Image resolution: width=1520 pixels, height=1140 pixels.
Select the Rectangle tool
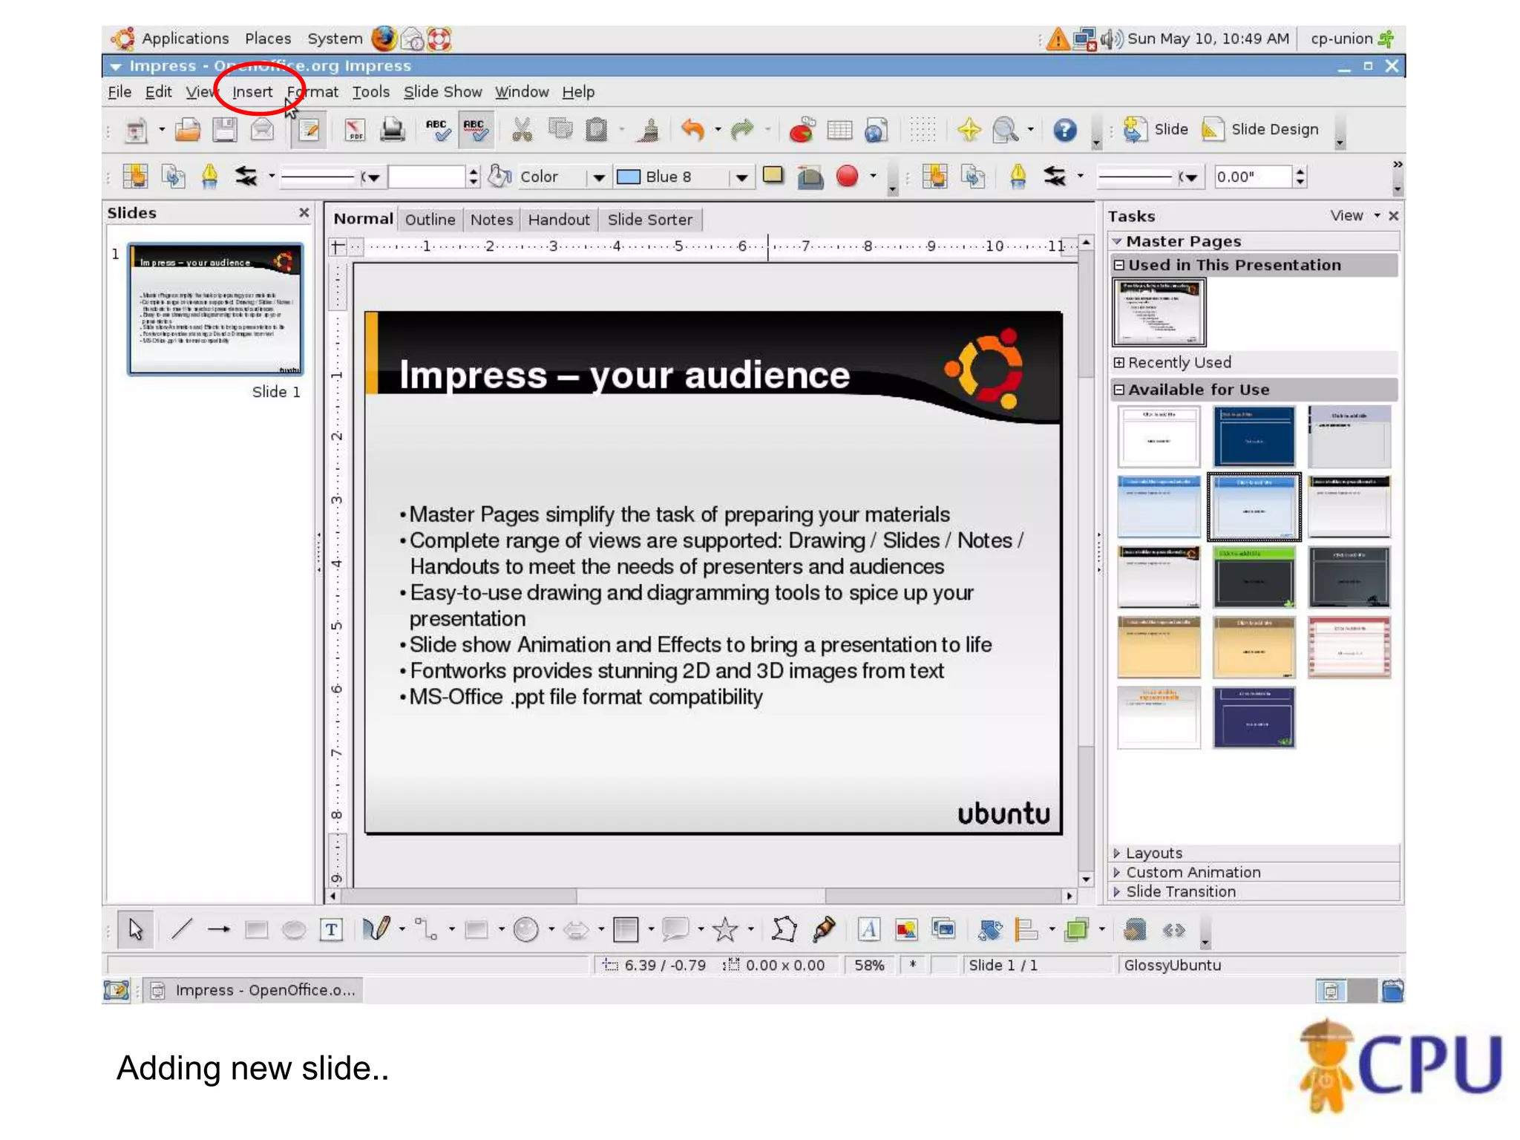pos(256,929)
